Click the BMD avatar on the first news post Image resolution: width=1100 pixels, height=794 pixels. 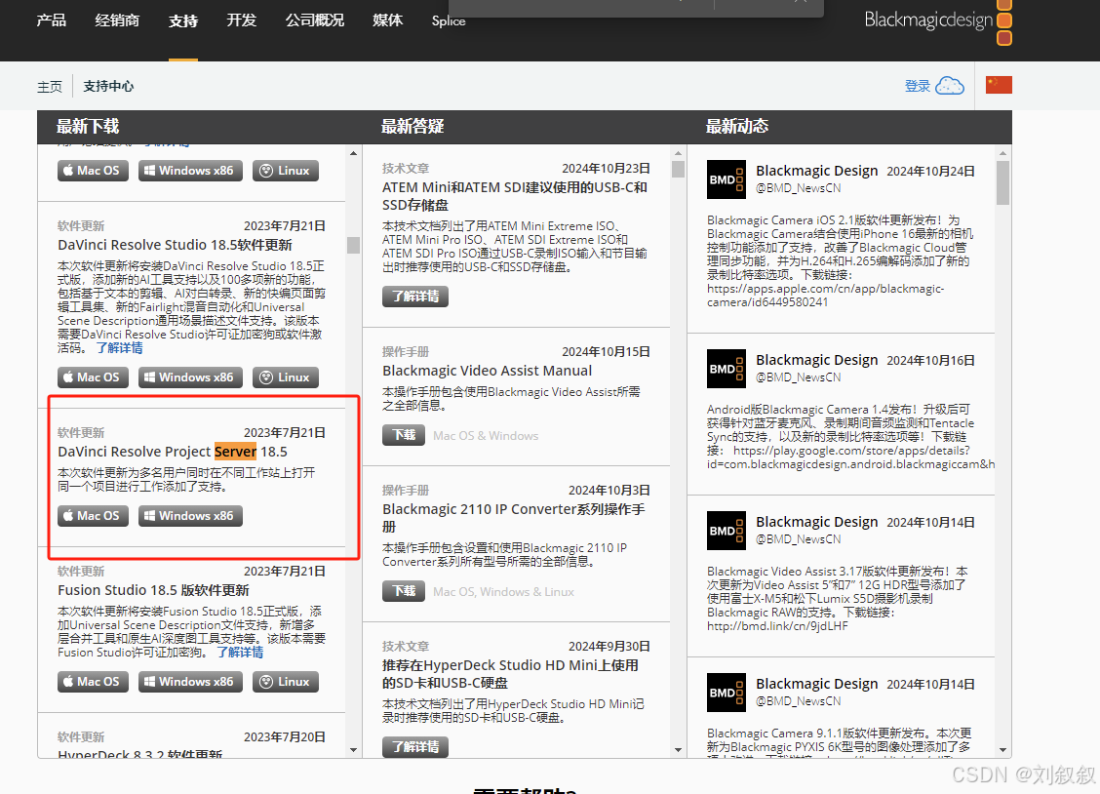coord(726,179)
